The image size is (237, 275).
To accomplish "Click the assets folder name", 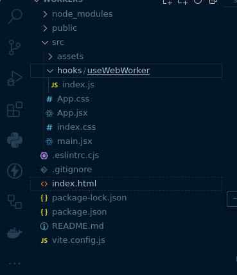I will tap(71, 57).
